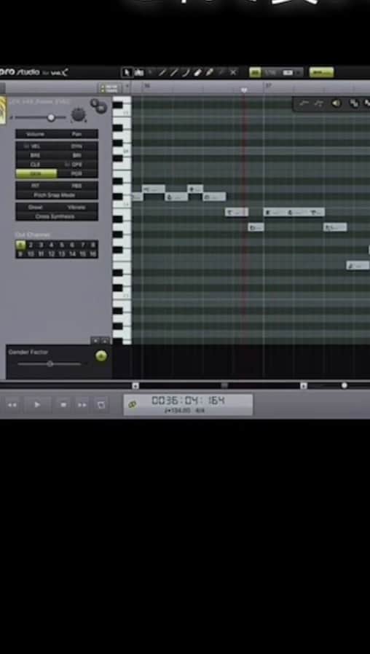Image resolution: width=370 pixels, height=654 pixels.
Task: Click the green Gender Factor round button
Action: (x=101, y=356)
